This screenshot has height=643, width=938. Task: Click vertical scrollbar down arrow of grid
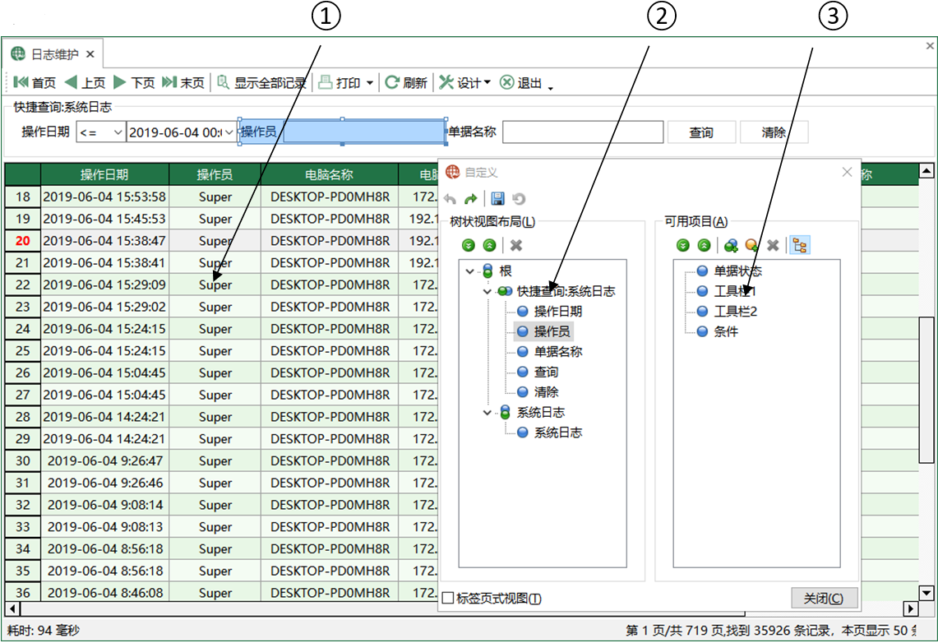[x=926, y=594]
